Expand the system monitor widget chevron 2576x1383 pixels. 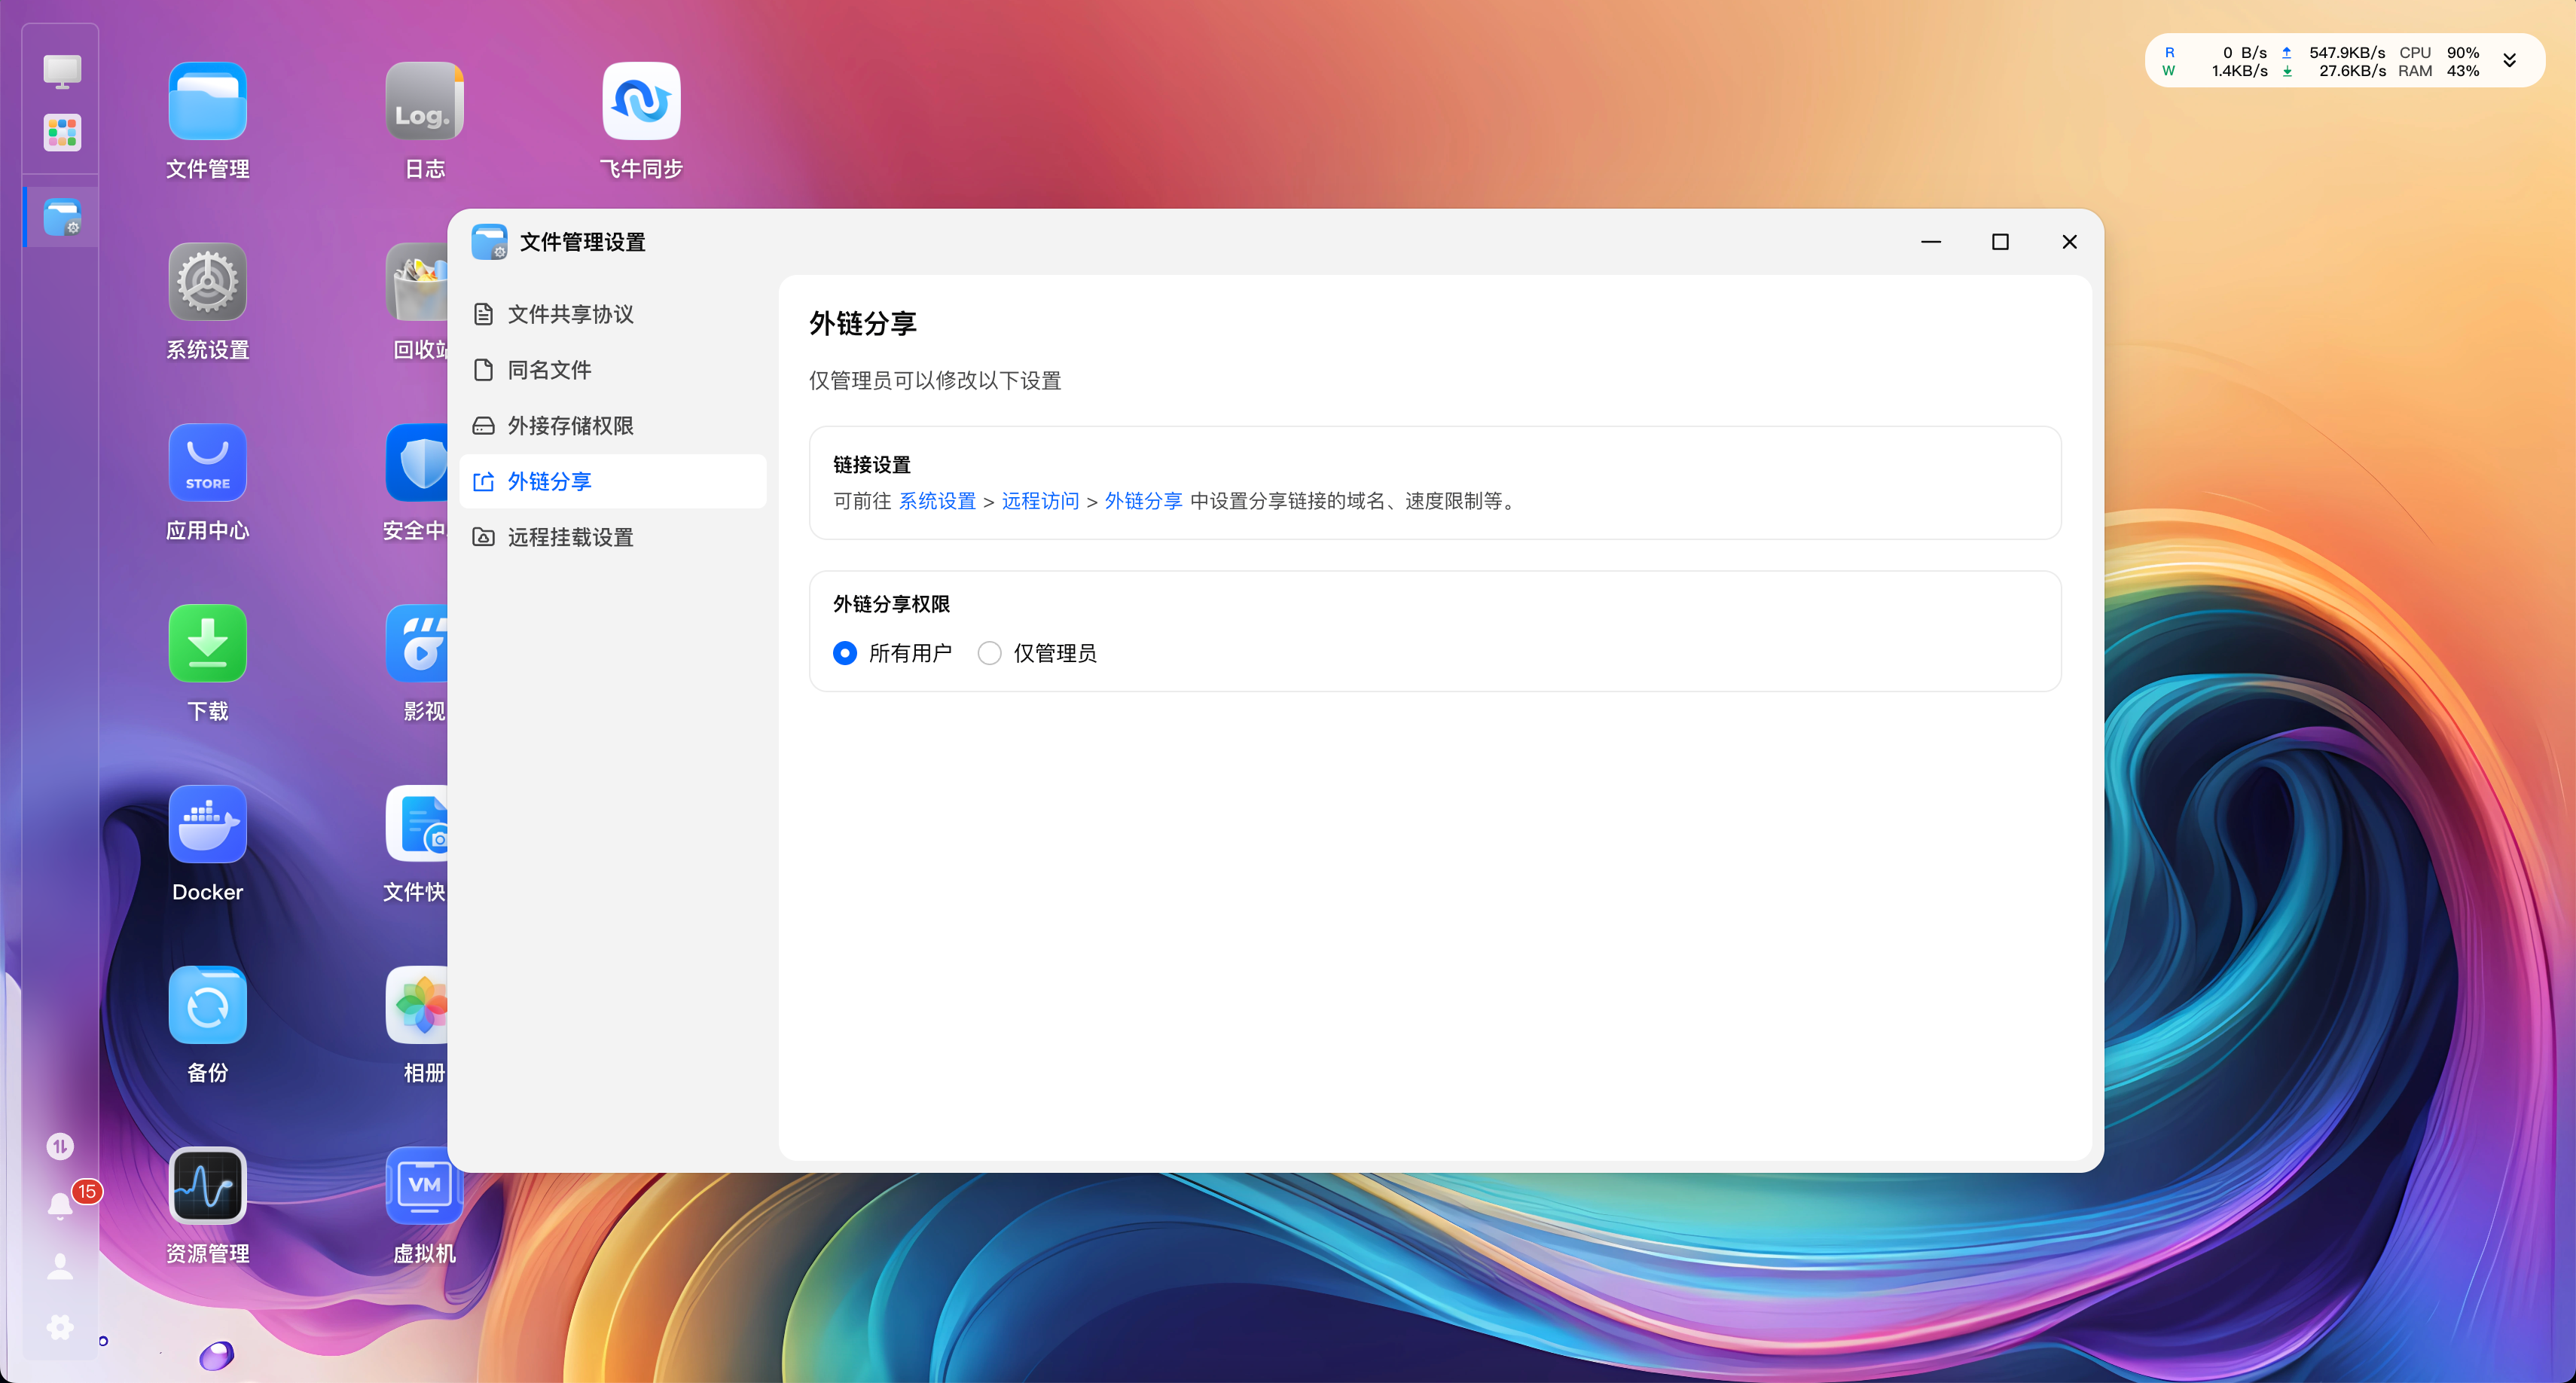pos(2509,61)
